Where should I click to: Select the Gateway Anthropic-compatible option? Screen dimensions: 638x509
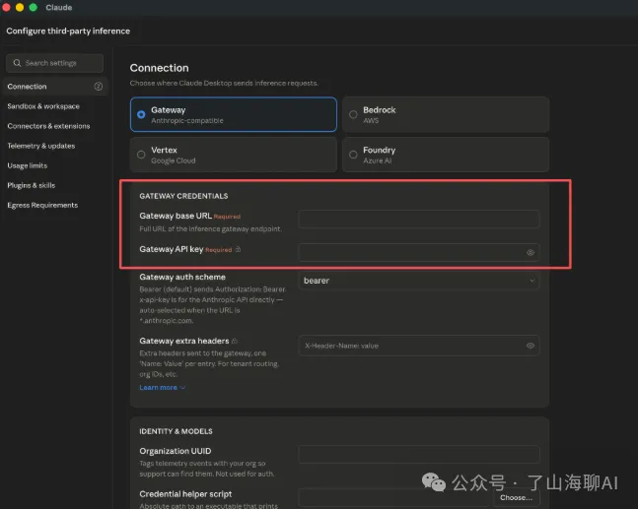point(234,114)
